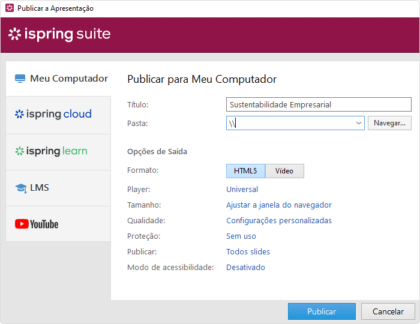Screen dimensions: 420x324
Task: Click the Proteção label
Action: click(x=143, y=236)
